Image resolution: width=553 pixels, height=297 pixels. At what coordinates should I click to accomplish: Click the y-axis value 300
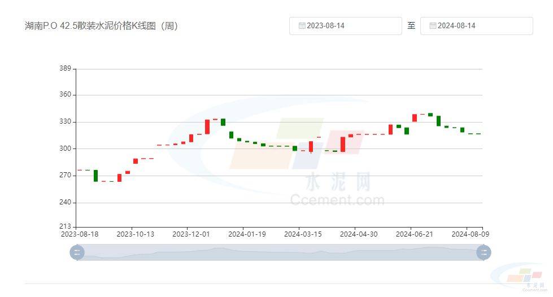[x=66, y=148]
